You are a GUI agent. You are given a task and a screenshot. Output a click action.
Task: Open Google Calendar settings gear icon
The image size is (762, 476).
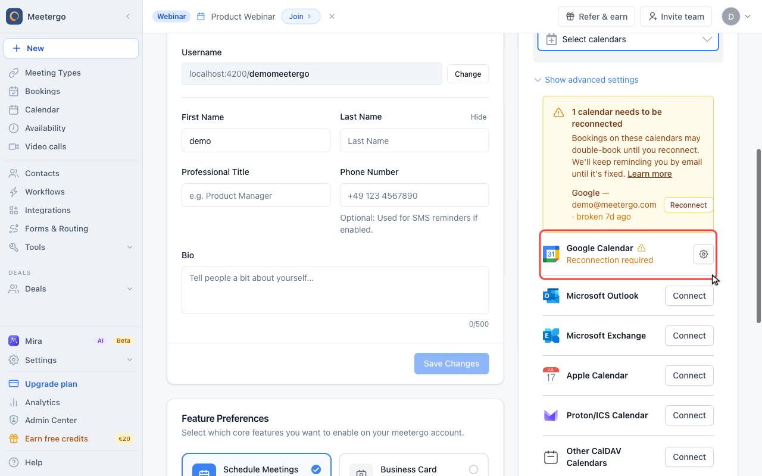pyautogui.click(x=704, y=254)
